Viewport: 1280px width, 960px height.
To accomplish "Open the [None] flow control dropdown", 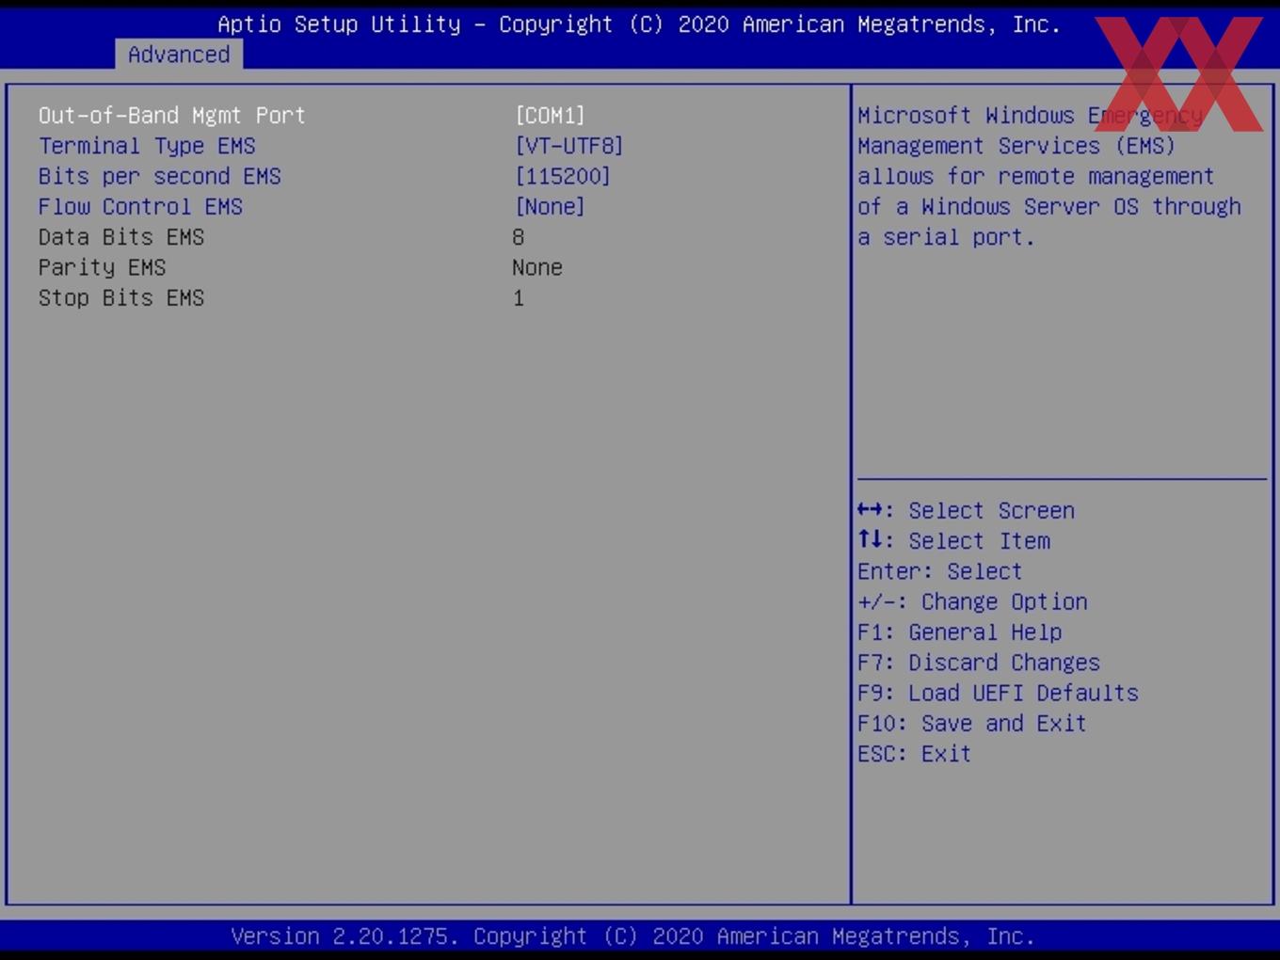I will click(x=550, y=206).
